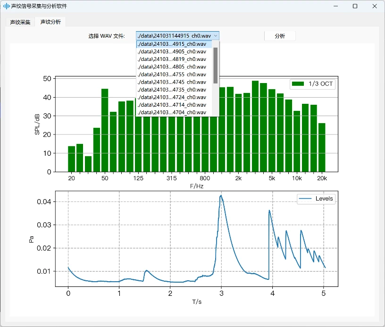Pick the ./data\24103...4704_ch0.wav entry
The image size is (385, 327).
pyautogui.click(x=174, y=112)
